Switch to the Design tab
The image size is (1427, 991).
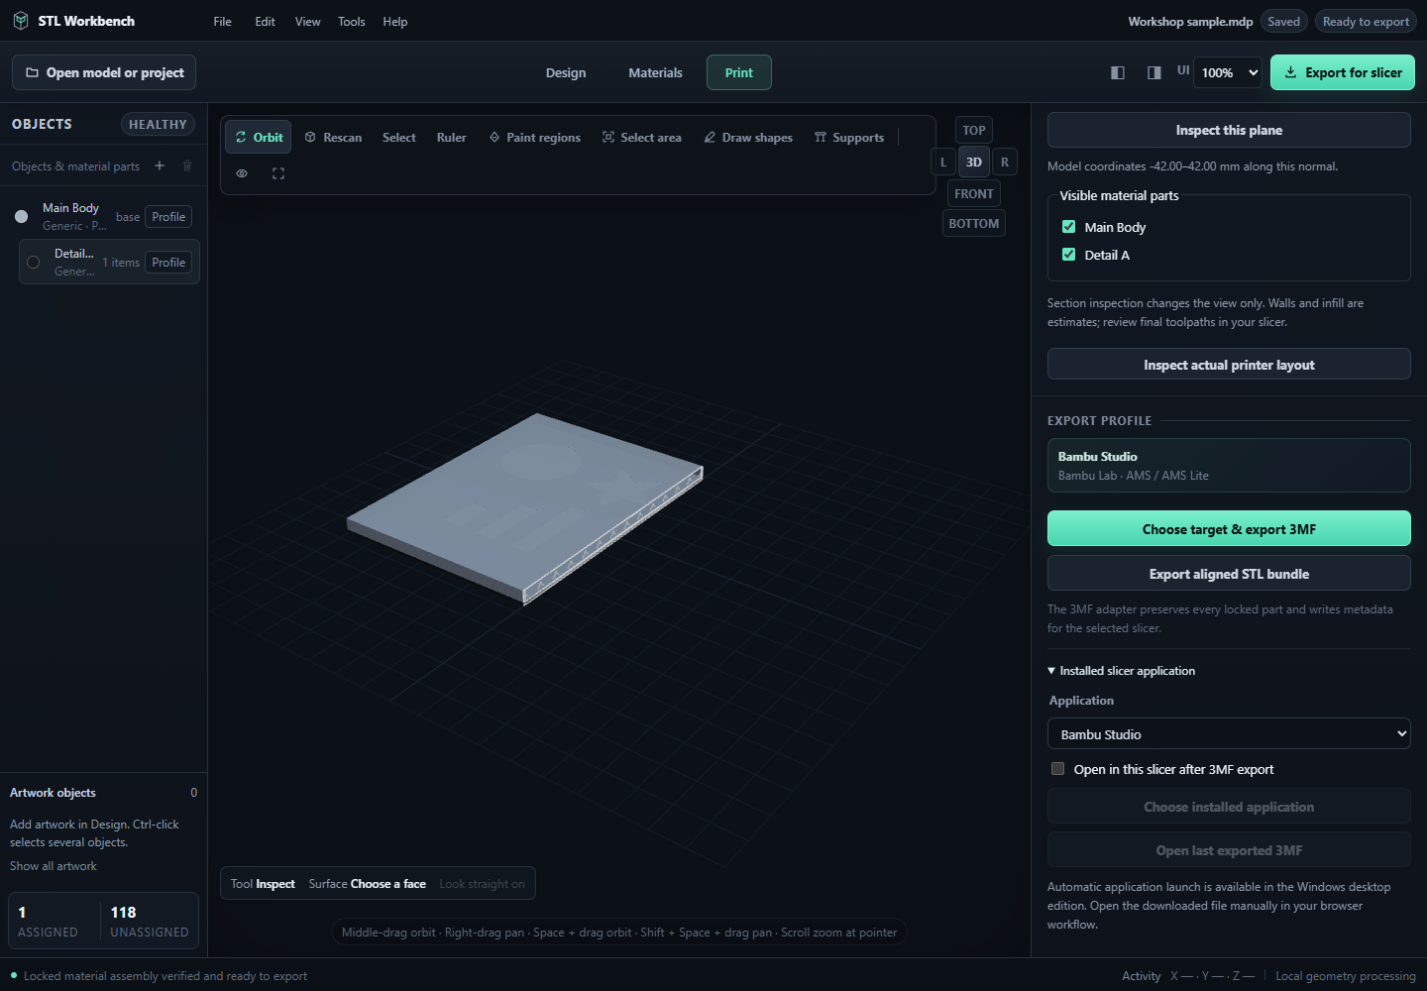pos(566,72)
